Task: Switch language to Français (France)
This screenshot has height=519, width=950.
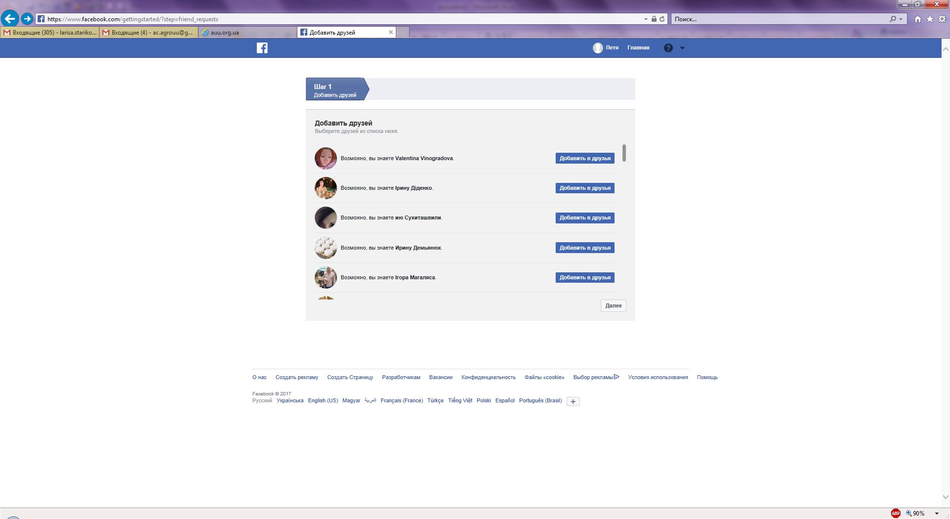Action: click(x=402, y=400)
